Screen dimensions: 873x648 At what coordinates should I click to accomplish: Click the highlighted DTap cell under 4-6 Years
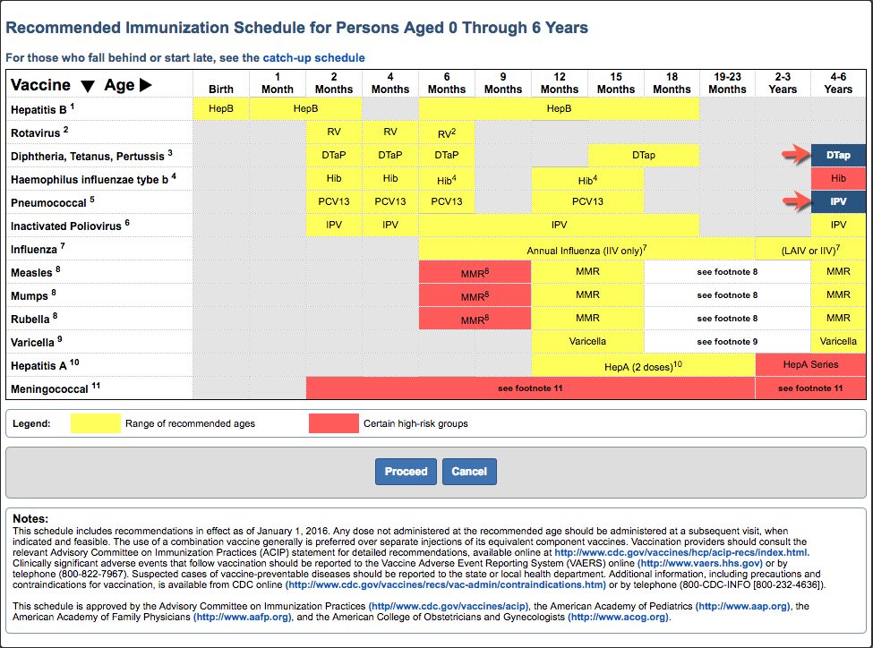(x=838, y=155)
